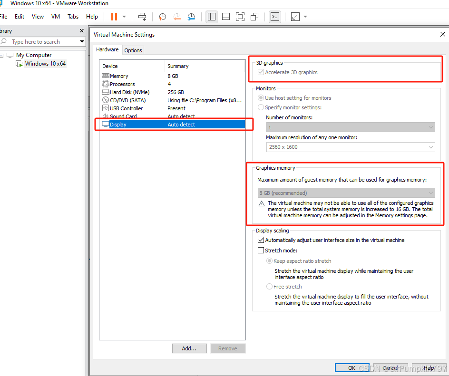The width and height of the screenshot is (449, 376).
Task: Open the Number of monitors dropdown
Action: 351,127
